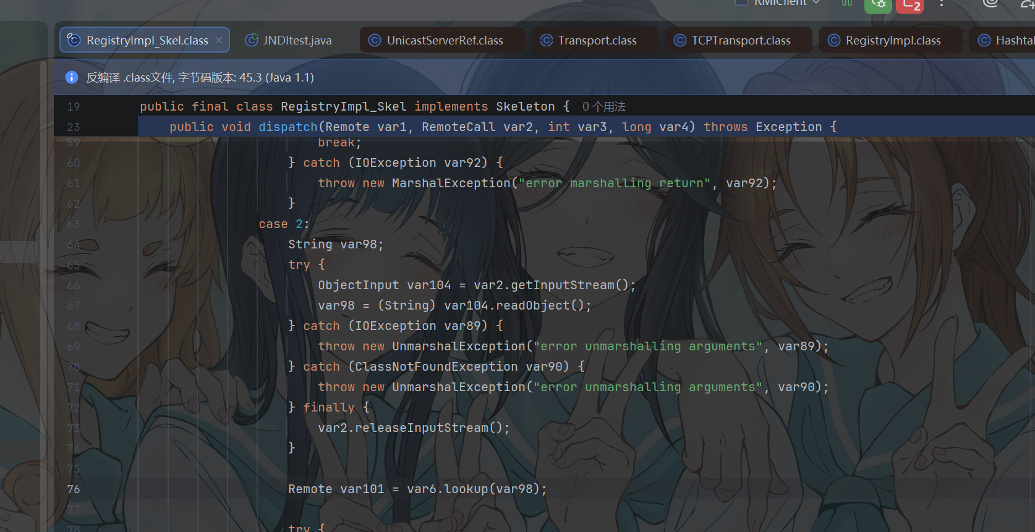Click the info icon in the decompiler banner
The width and height of the screenshot is (1035, 532).
click(72, 77)
